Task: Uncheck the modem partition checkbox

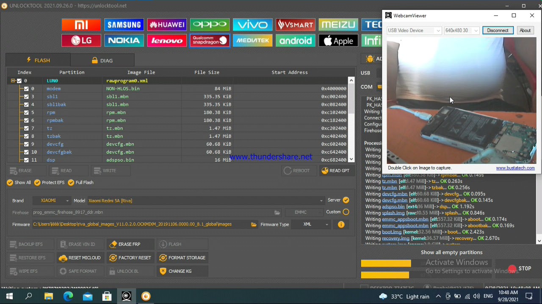Action: click(x=26, y=89)
